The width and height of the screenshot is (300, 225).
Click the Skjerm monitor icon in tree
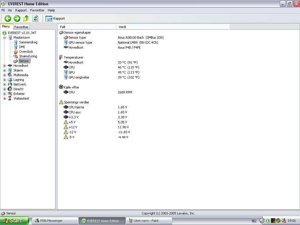point(10,70)
